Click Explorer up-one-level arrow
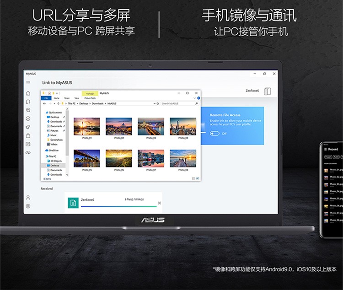 [x=58, y=103]
